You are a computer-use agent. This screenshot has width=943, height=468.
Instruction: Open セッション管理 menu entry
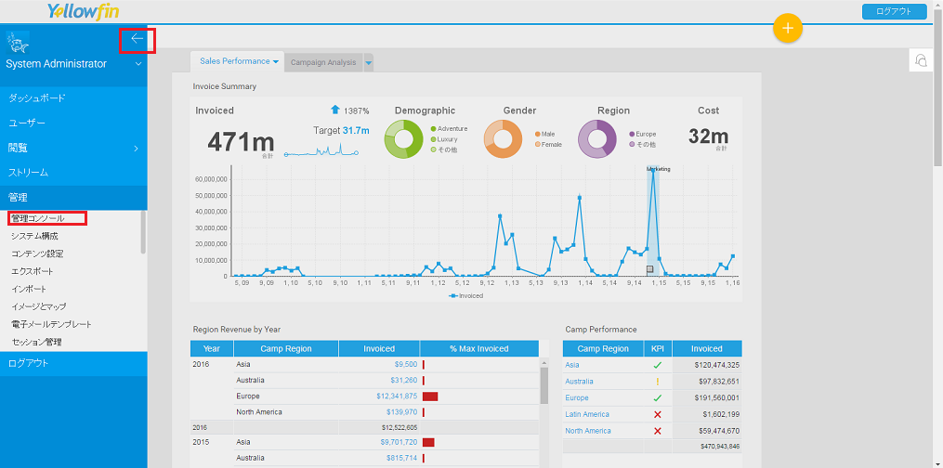click(36, 342)
